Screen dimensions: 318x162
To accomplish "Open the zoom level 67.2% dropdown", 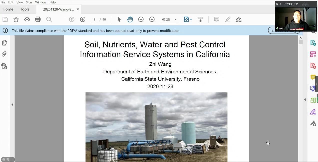I will (176, 20).
